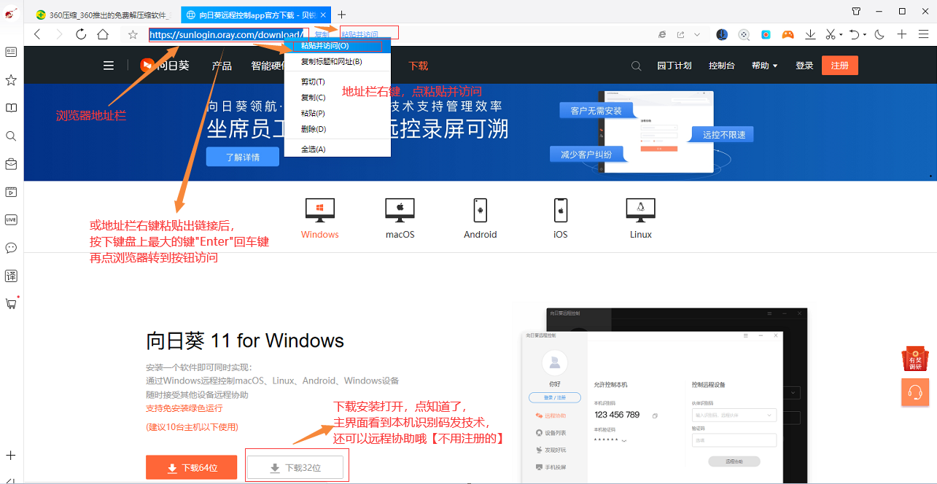937x484 pixels.
Task: Select the Windows platform tab
Action: [320, 218]
